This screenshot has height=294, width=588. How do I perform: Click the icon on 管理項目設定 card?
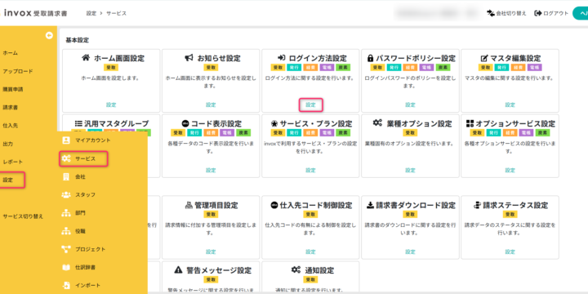pyautogui.click(x=189, y=205)
